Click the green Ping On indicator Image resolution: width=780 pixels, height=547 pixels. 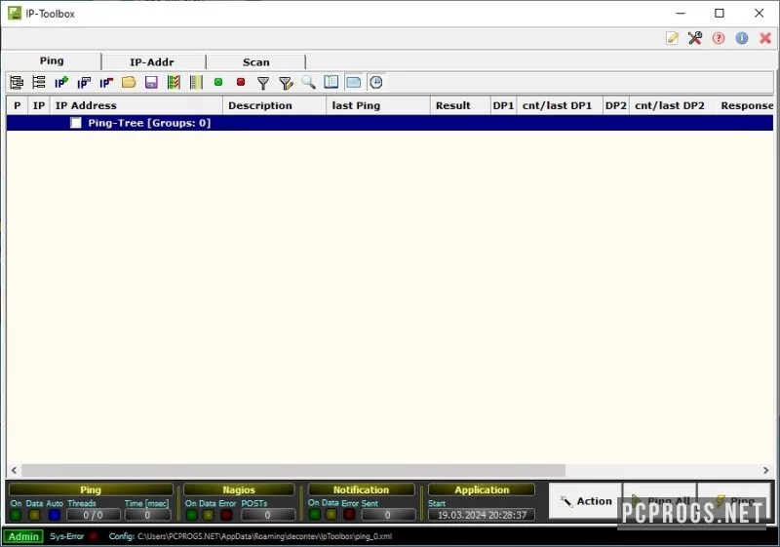click(16, 515)
